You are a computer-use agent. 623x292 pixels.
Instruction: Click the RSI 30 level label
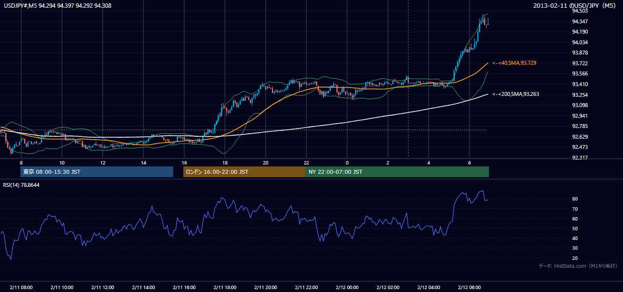[x=575, y=248]
